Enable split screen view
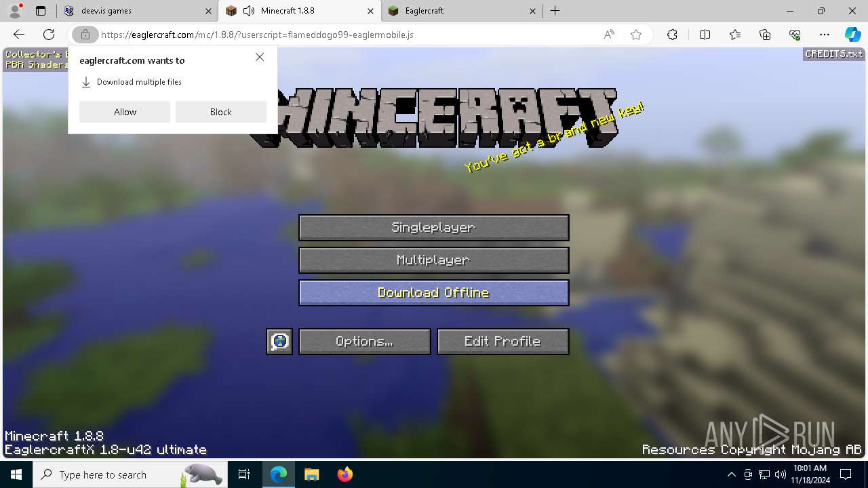Viewport: 868px width, 488px height. point(705,35)
